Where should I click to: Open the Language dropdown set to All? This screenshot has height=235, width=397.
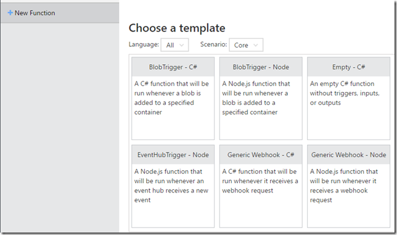click(174, 45)
